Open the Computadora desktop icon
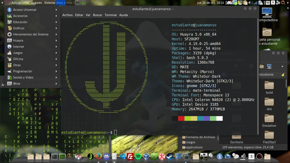The width and height of the screenshot is (290, 163). coord(267,12)
